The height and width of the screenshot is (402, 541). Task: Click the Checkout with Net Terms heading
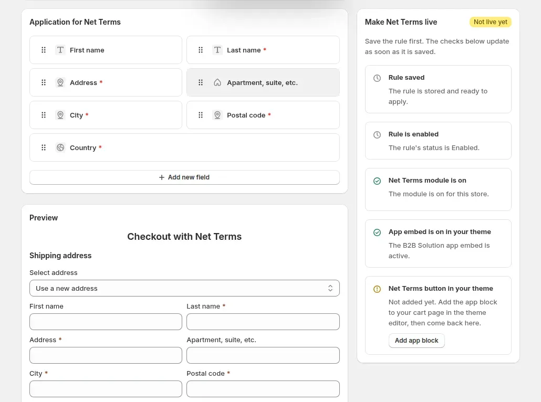click(x=184, y=237)
